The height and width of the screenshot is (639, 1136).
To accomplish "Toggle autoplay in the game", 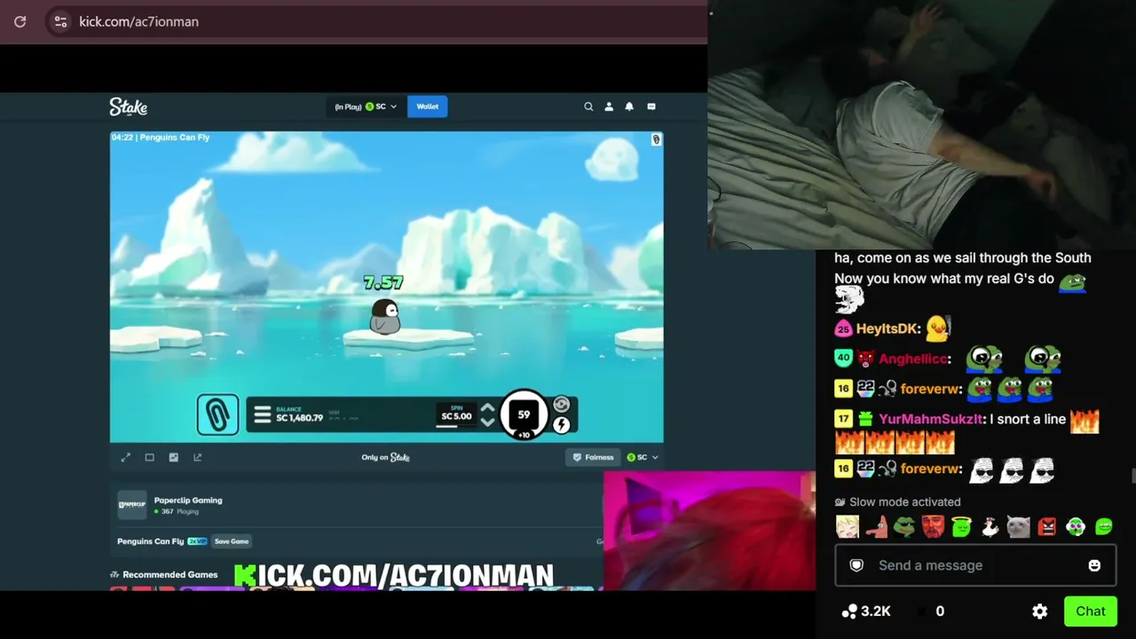I will [x=561, y=405].
